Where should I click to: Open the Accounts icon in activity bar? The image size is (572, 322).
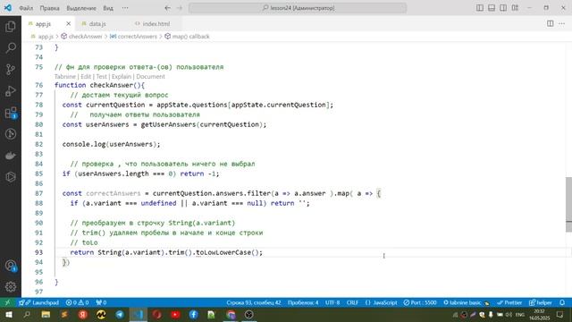(10, 266)
